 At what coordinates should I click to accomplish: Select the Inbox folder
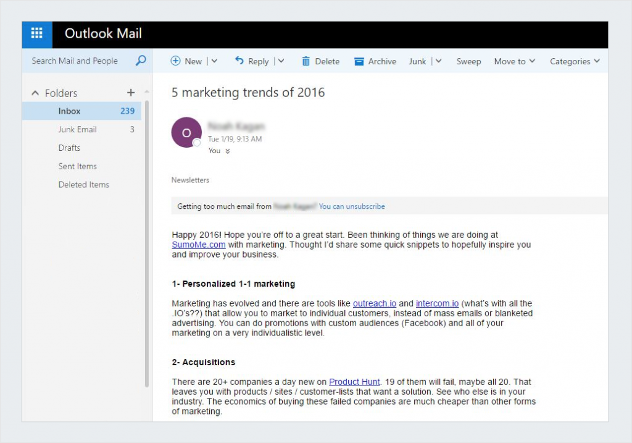[82, 111]
